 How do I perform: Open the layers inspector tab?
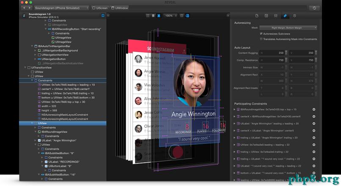295,16
